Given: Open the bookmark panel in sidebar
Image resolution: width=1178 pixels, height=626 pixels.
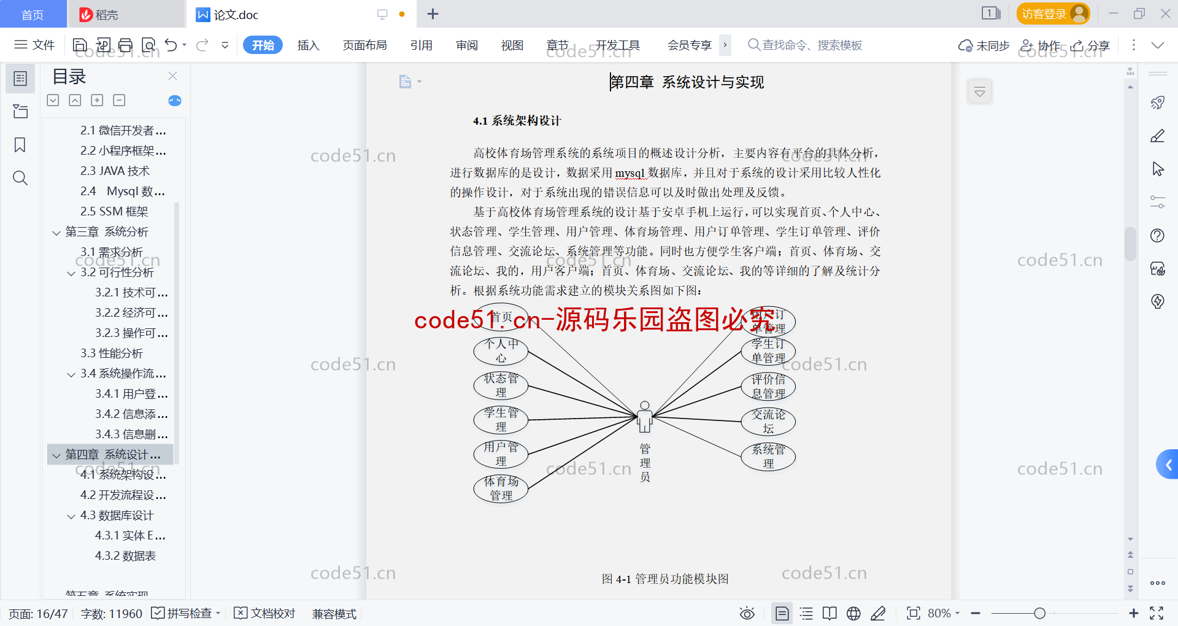Looking at the screenshot, I should pyautogui.click(x=20, y=145).
